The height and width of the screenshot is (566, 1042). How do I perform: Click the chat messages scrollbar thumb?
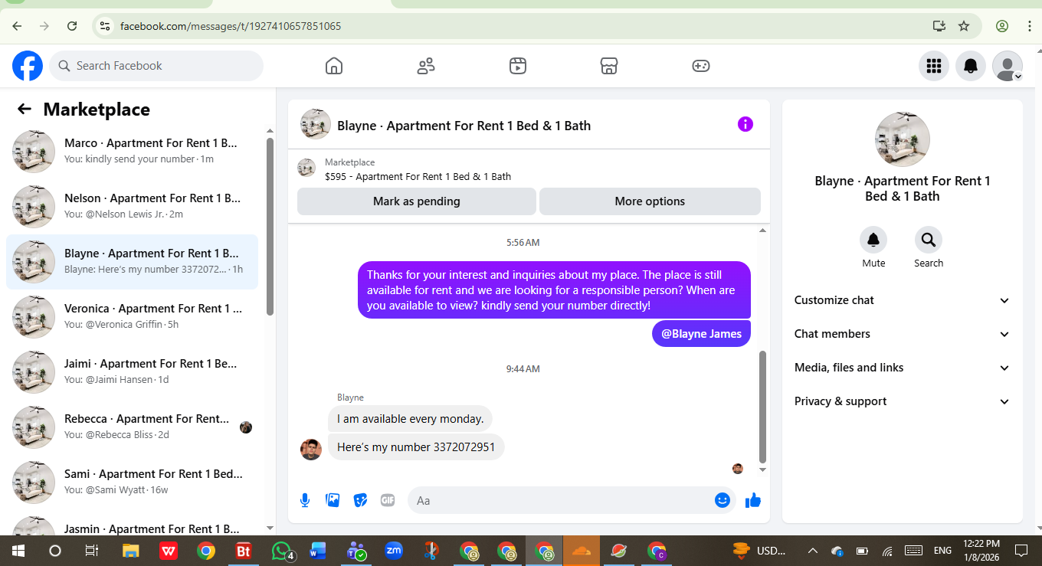click(x=762, y=406)
